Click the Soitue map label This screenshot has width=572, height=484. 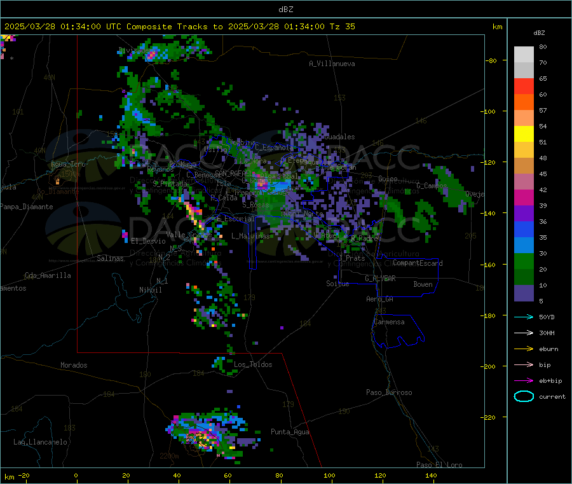[x=337, y=284]
